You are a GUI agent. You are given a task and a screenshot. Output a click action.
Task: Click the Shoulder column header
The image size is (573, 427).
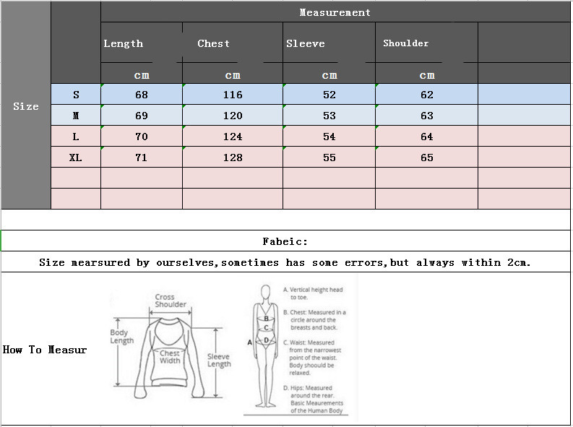pyautogui.click(x=406, y=43)
